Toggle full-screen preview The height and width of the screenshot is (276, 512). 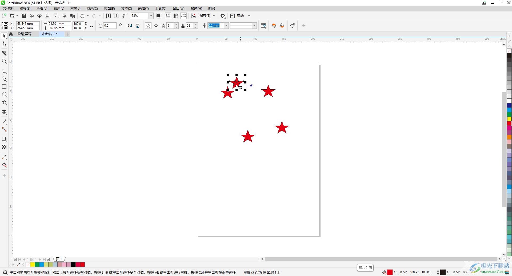(158, 16)
